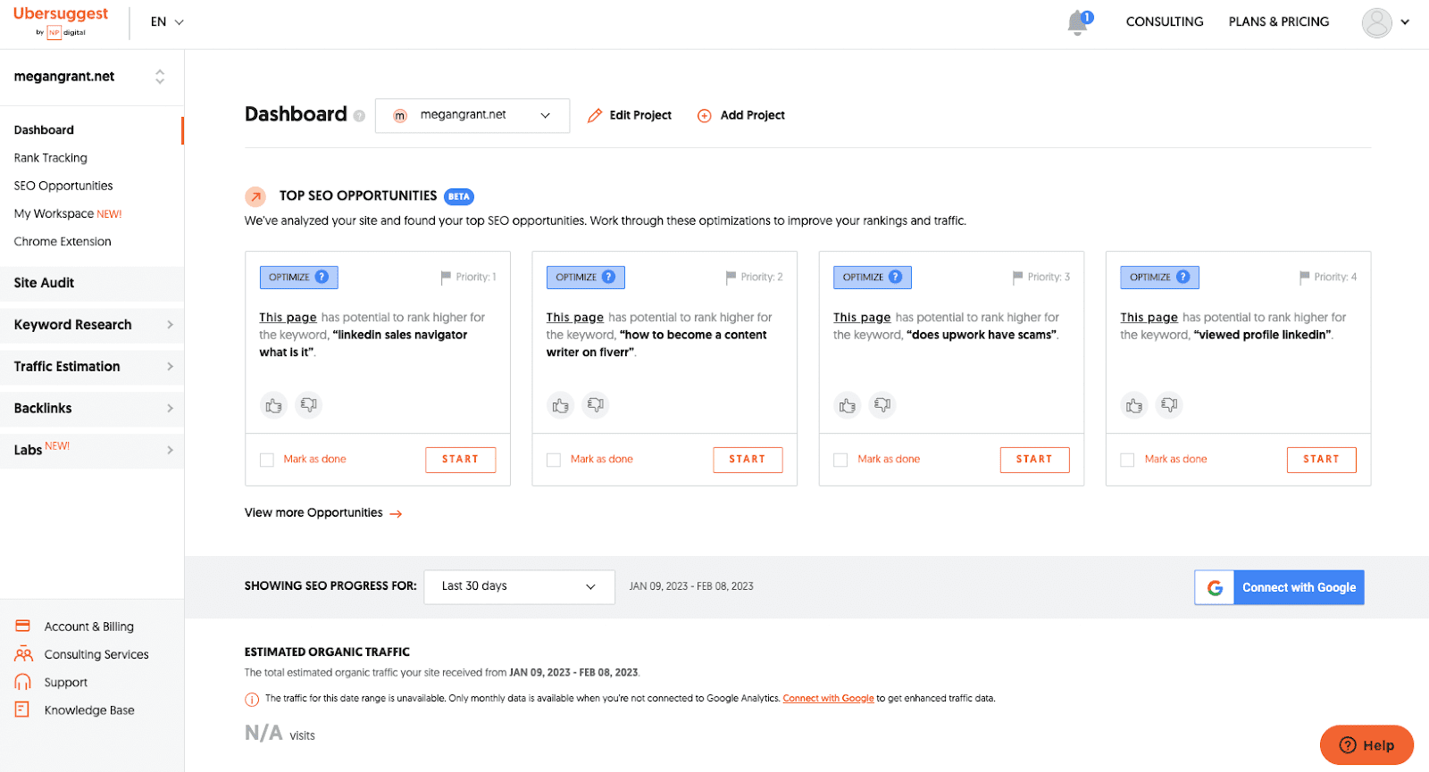Navigate to Rank Tracking
This screenshot has width=1429, height=772.
click(50, 157)
